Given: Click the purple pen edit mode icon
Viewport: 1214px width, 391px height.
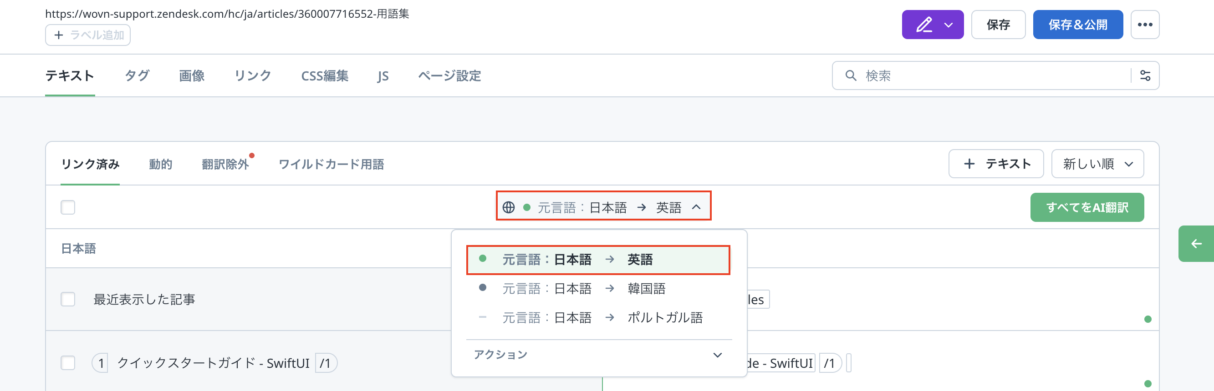Looking at the screenshot, I should pos(923,25).
